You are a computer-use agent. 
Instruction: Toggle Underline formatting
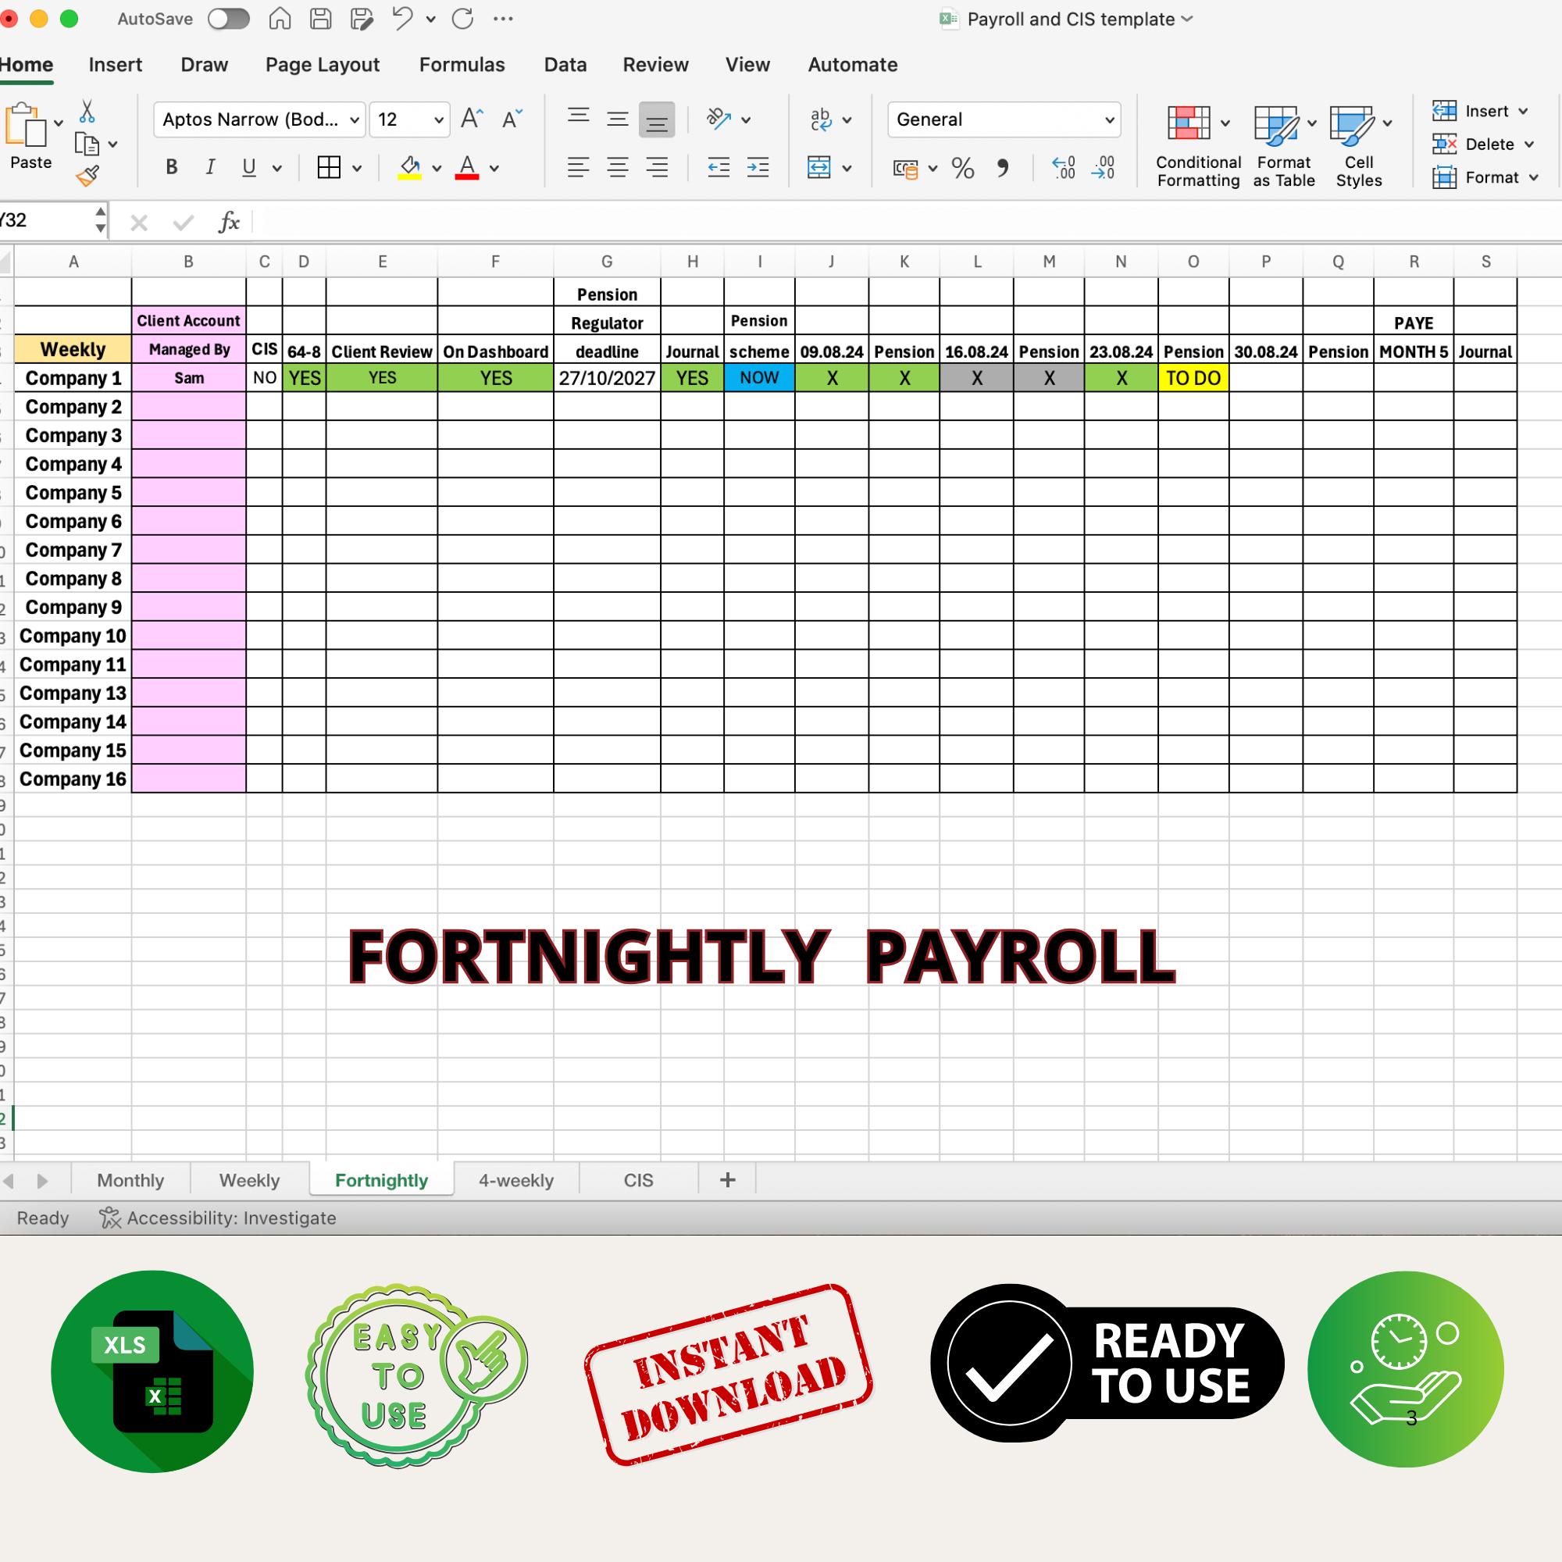(248, 167)
